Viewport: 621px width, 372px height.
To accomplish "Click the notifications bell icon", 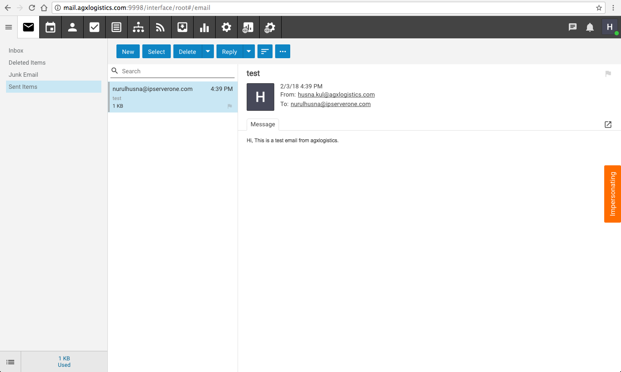I will click(590, 28).
